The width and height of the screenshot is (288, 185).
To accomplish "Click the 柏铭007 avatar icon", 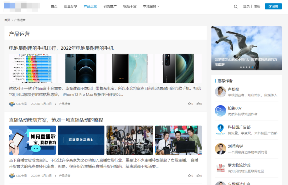I will click(220, 110).
